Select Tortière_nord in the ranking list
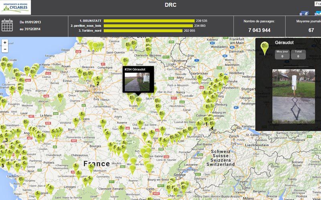This screenshot has height=200, width=321. [87, 31]
